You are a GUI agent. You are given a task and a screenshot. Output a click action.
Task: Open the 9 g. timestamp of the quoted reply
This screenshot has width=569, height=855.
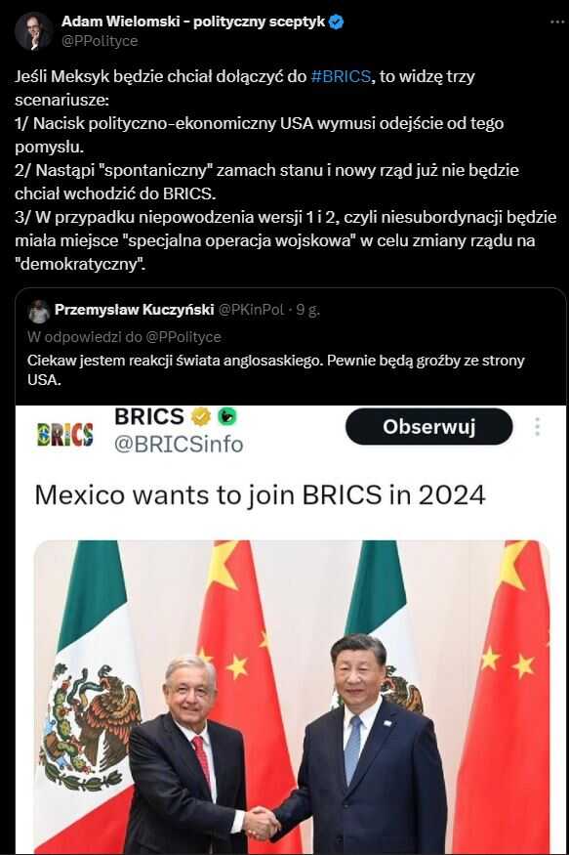point(308,311)
